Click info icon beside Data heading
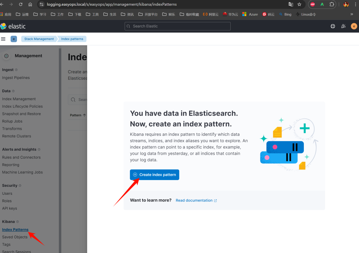Screen dimensions: 359x253 point(13,91)
